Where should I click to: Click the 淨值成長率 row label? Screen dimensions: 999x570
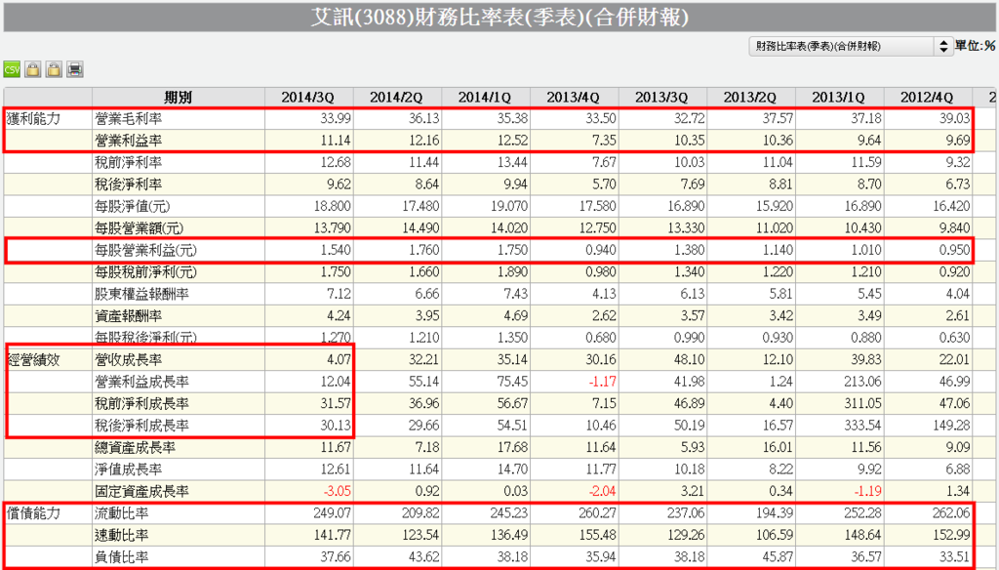128,469
